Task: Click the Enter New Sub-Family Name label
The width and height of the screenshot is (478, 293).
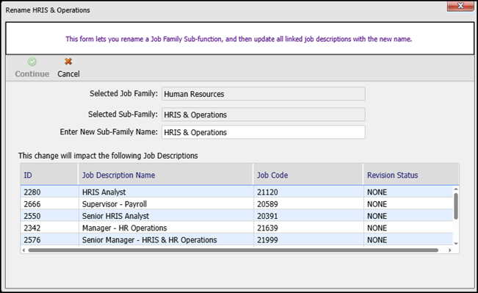Action: pos(109,131)
